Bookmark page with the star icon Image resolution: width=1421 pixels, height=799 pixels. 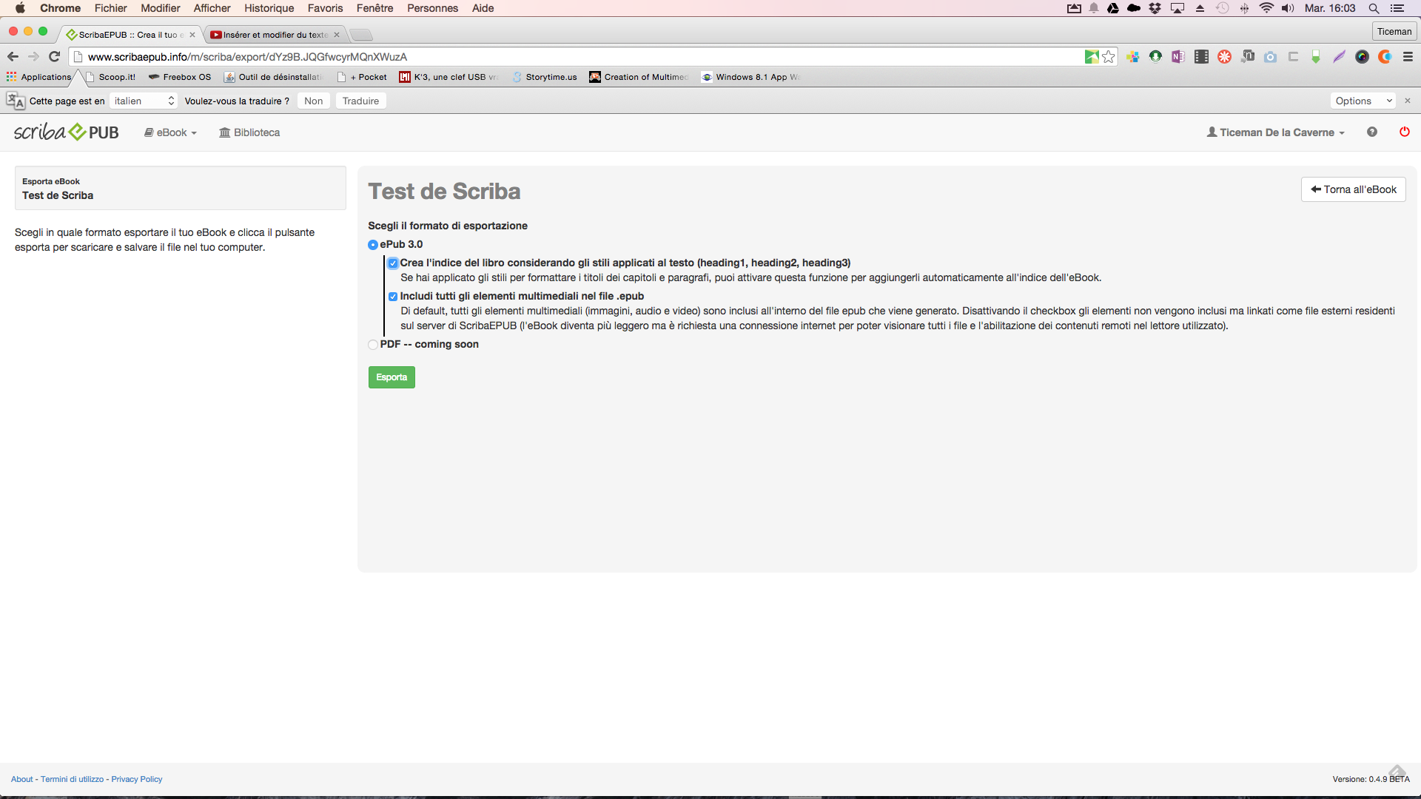pos(1108,57)
